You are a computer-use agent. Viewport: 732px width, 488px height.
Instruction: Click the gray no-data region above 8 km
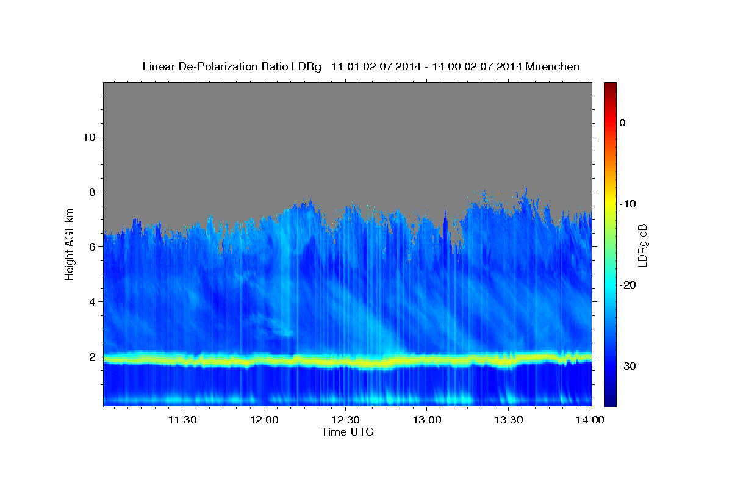pyautogui.click(x=348, y=134)
